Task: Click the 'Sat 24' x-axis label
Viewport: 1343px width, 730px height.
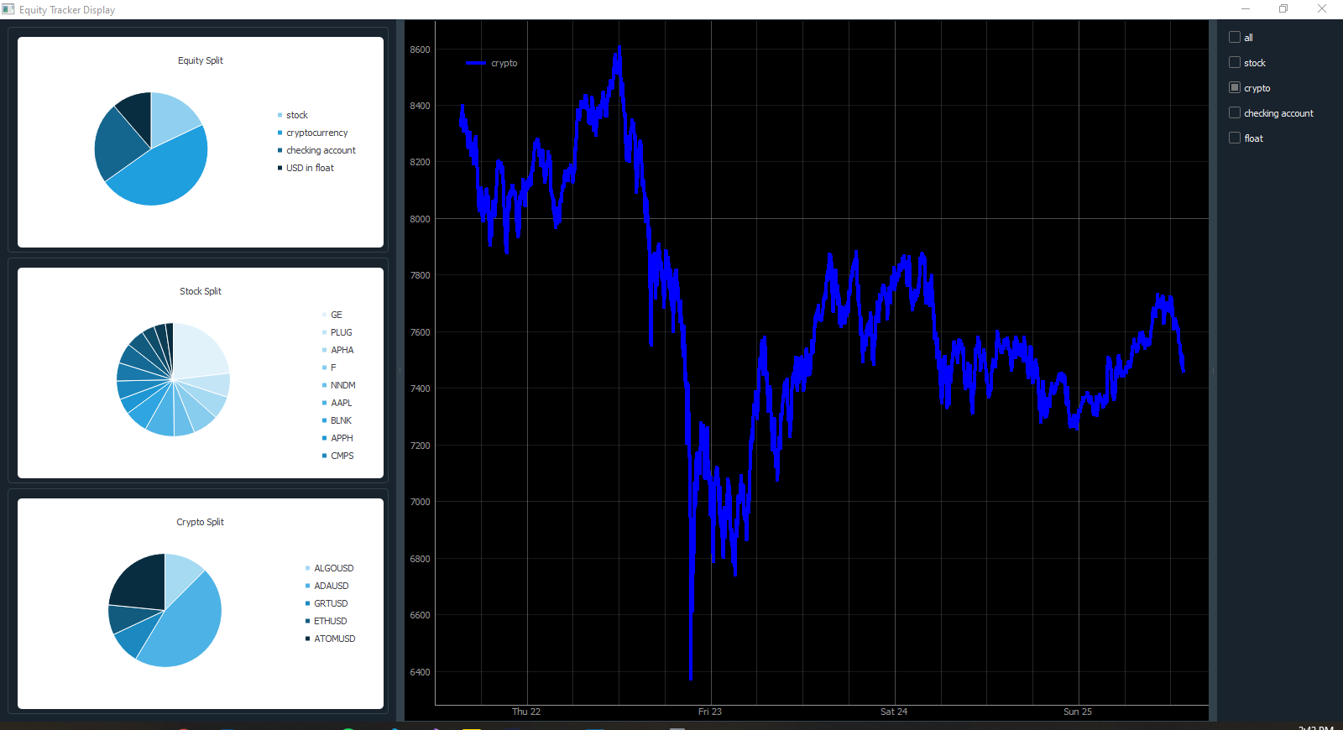Action: pos(894,712)
